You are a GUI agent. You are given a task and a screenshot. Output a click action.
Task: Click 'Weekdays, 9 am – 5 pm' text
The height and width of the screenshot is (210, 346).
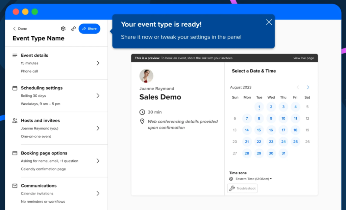tap(41, 104)
